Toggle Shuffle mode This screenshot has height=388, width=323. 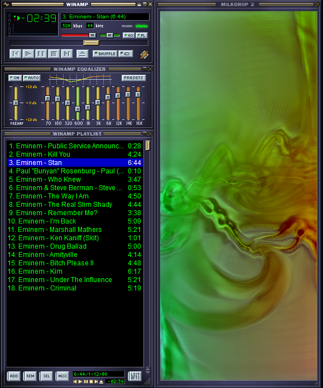click(x=105, y=54)
